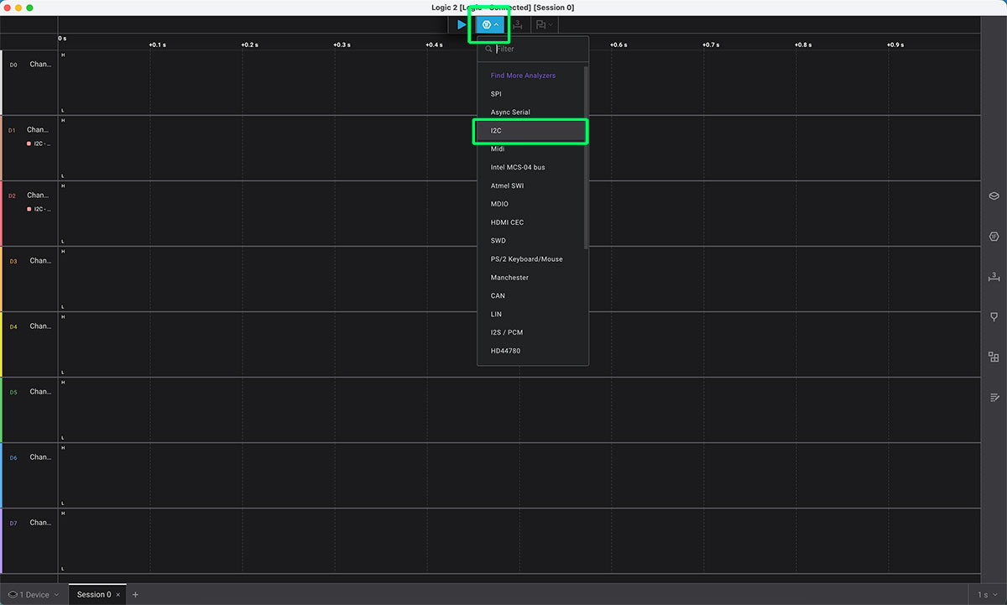Add a new session tab
Viewport: 1007px width, 605px height.
pyautogui.click(x=136, y=595)
